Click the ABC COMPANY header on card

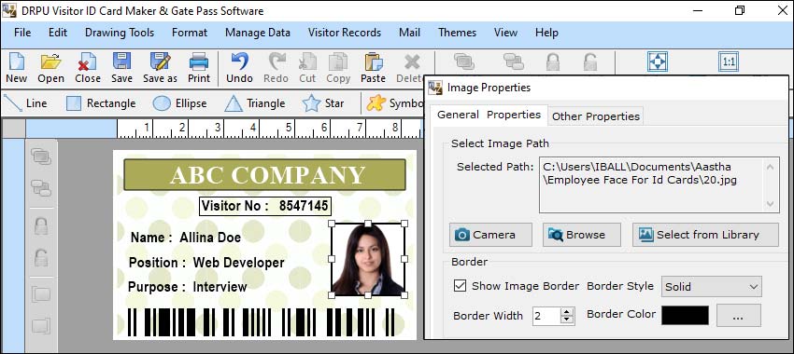265,175
